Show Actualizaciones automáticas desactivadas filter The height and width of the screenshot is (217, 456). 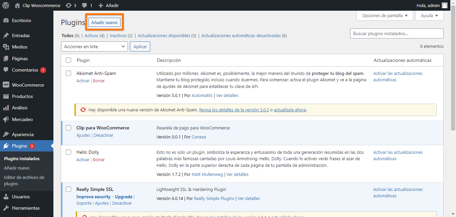click(x=241, y=35)
